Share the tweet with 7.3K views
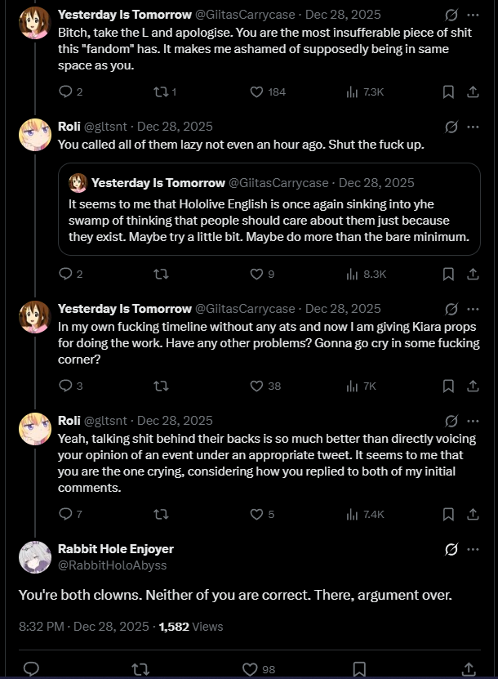This screenshot has width=498, height=679. (473, 92)
